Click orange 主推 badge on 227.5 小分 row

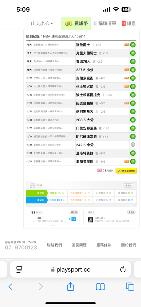coord(127,70)
